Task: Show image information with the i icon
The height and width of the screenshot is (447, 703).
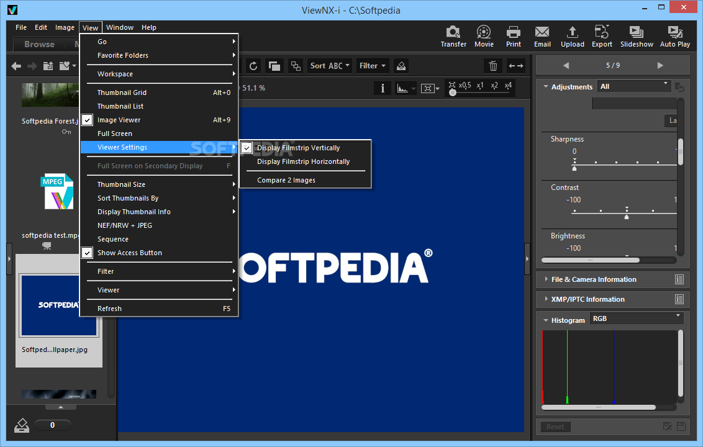Action: pos(383,88)
